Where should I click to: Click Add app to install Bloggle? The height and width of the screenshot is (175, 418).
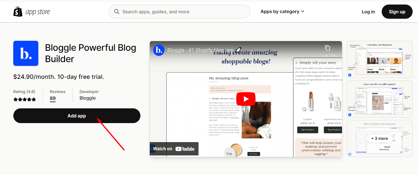77,116
